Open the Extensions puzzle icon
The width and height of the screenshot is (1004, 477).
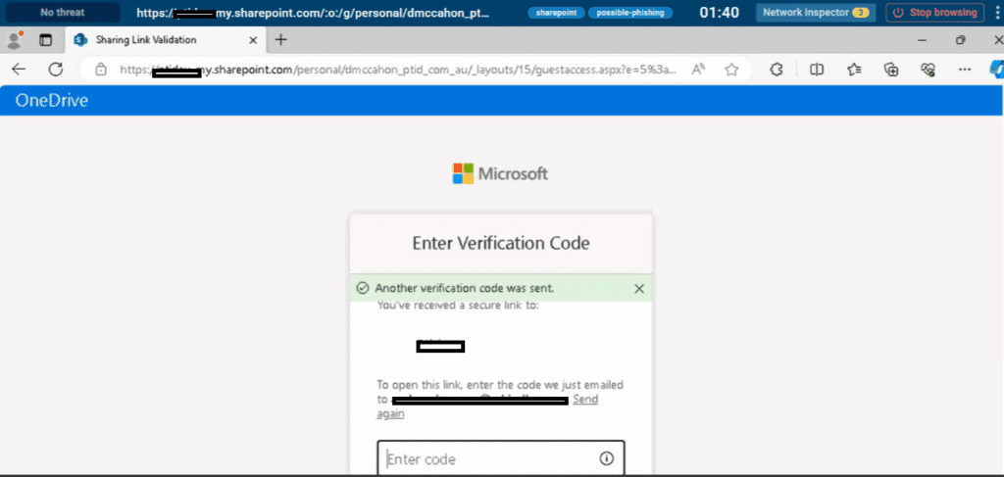777,70
